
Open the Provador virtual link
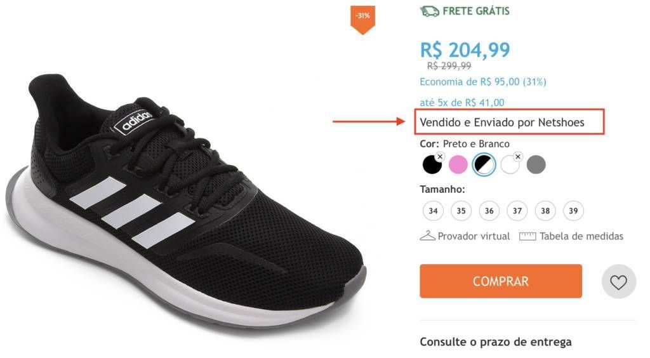pyautogui.click(x=474, y=236)
